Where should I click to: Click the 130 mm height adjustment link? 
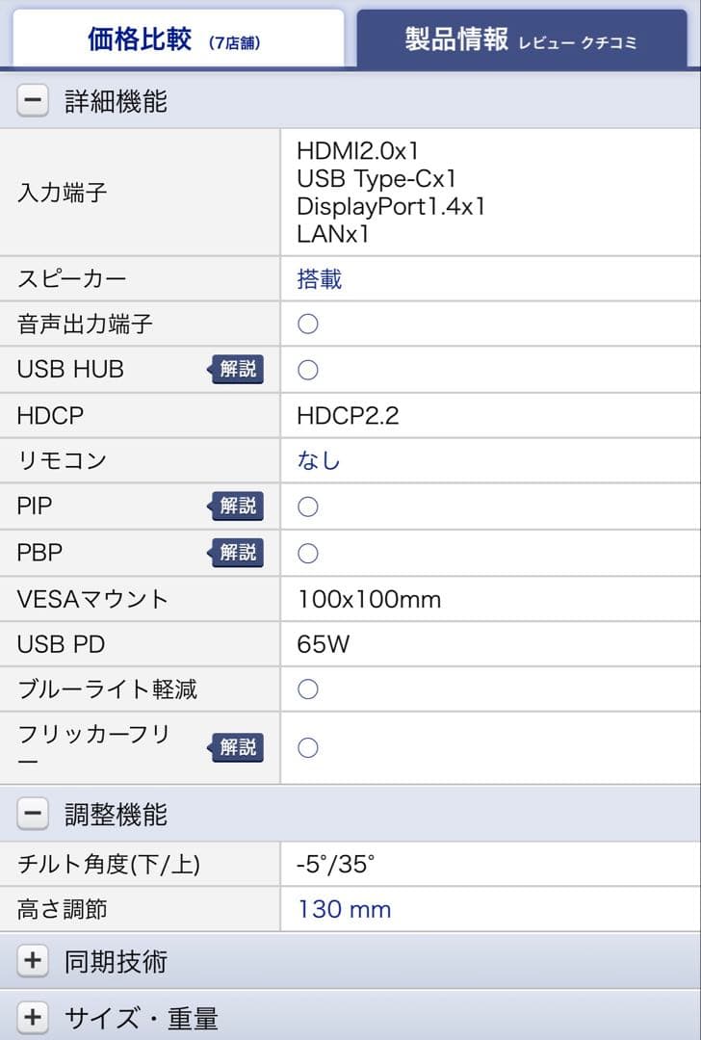coord(342,909)
